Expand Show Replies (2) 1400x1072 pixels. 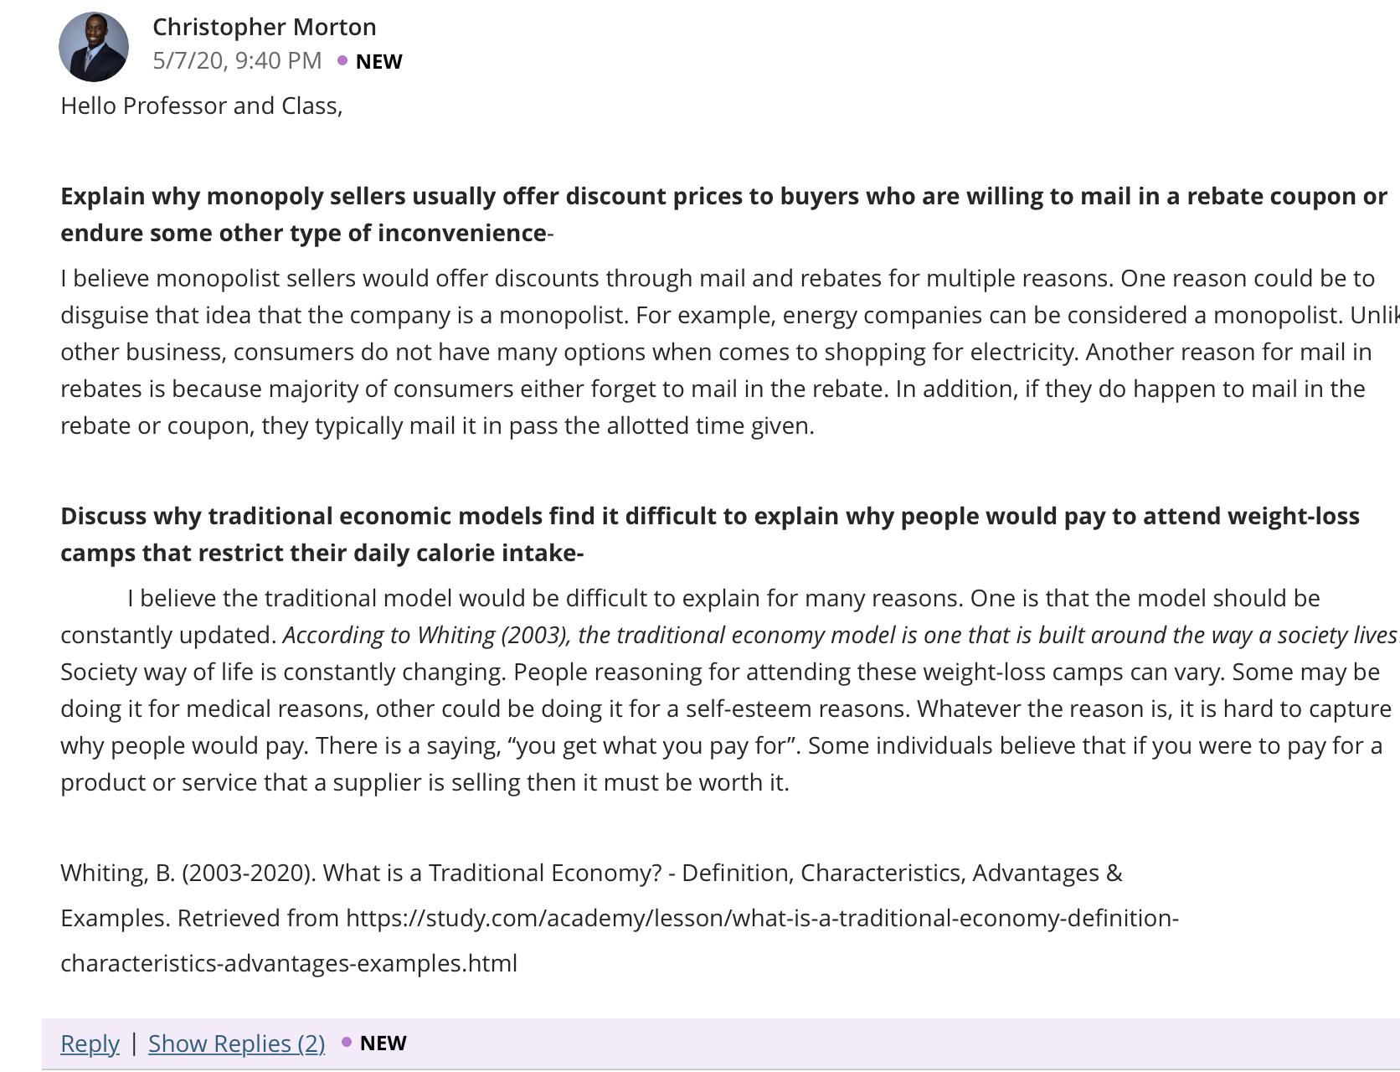(237, 1044)
